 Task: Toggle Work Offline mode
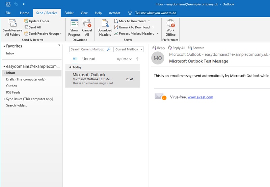(170, 28)
